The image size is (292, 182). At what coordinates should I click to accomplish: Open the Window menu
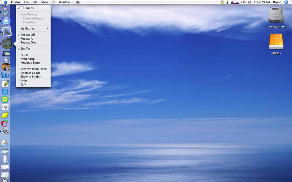click(64, 2)
